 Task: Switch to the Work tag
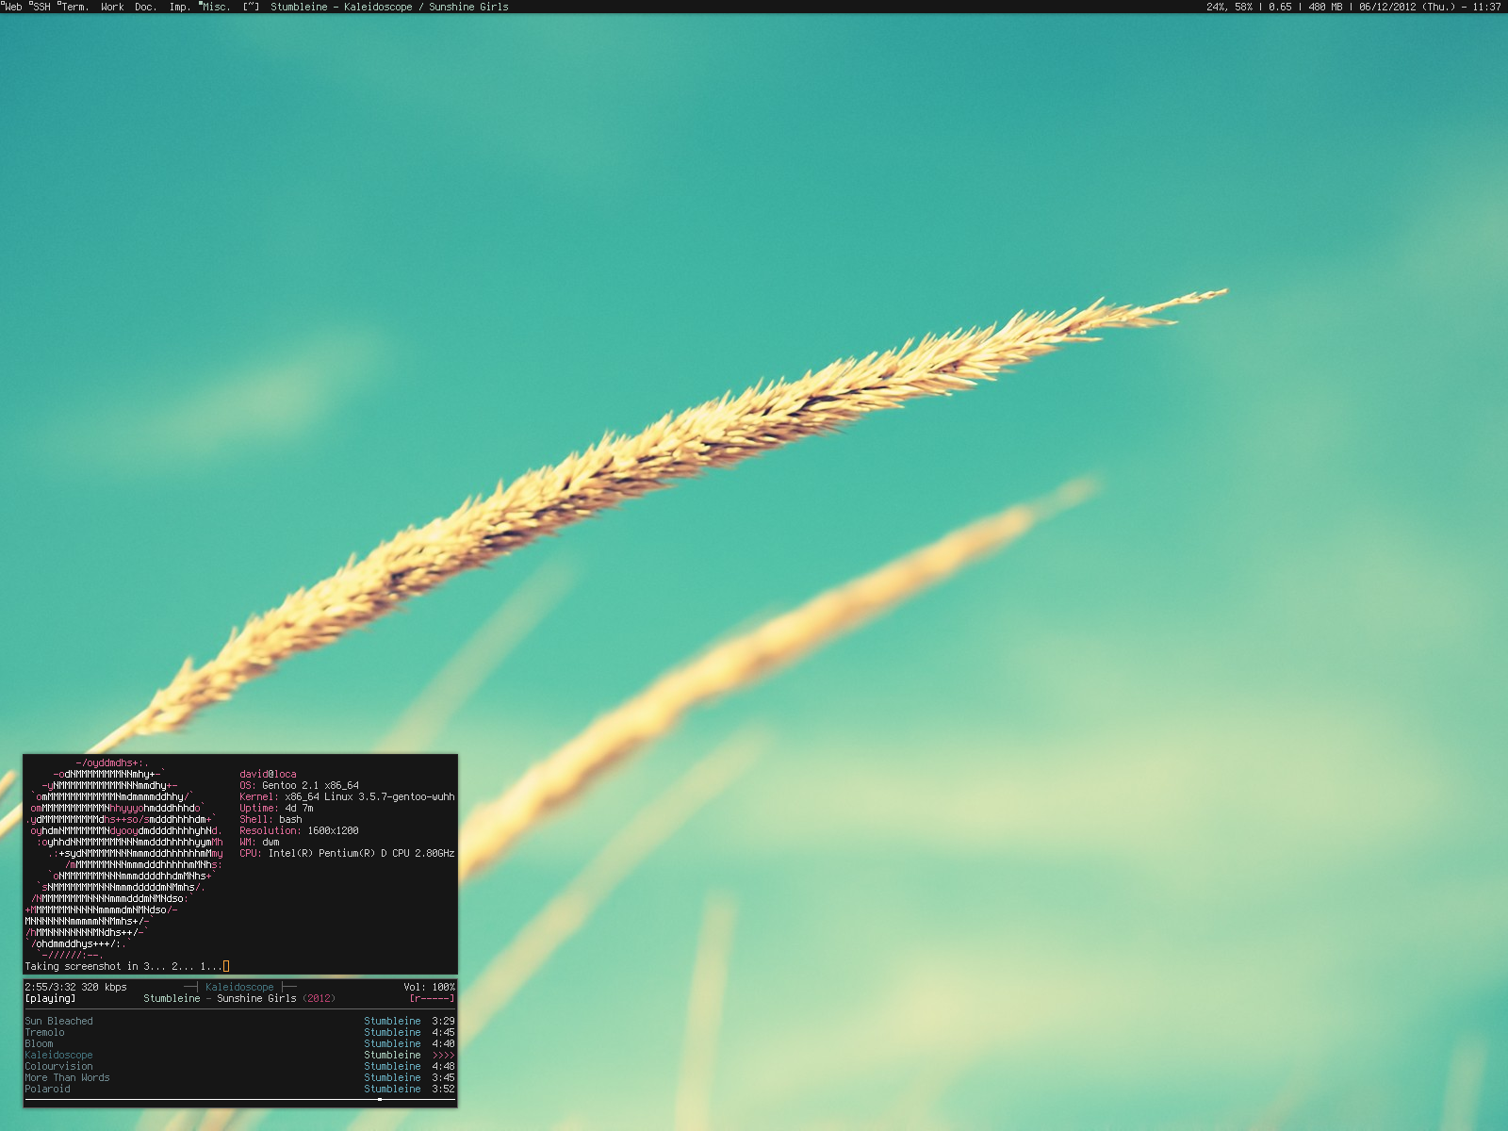click(x=112, y=7)
